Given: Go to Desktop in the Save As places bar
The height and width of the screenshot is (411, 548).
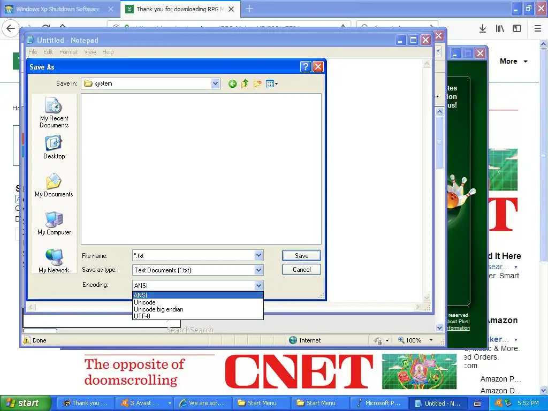Looking at the screenshot, I should pyautogui.click(x=54, y=148).
